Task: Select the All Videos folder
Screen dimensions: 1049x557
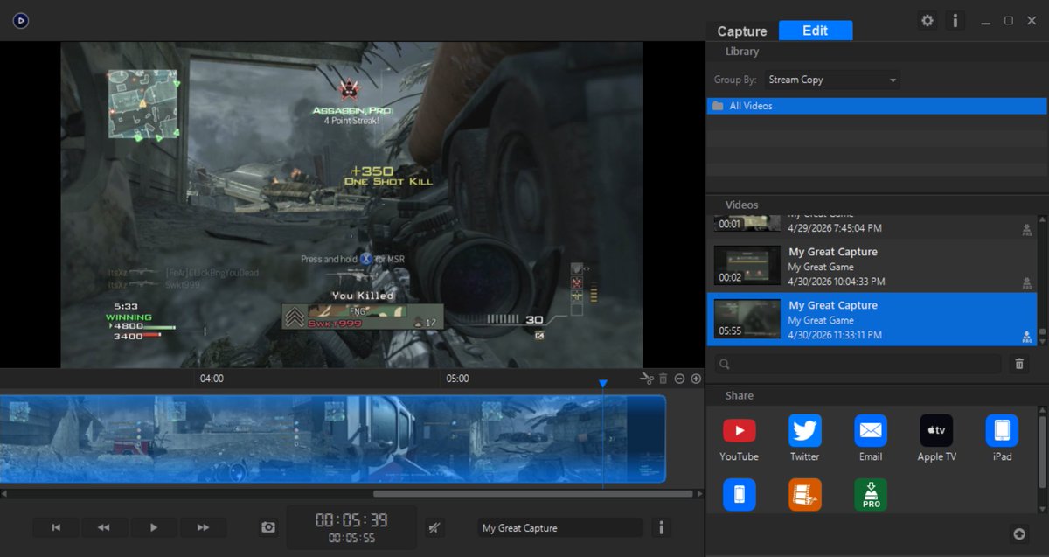Action: pos(877,106)
